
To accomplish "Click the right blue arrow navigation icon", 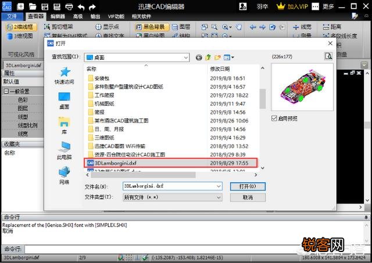I will 262,27.
